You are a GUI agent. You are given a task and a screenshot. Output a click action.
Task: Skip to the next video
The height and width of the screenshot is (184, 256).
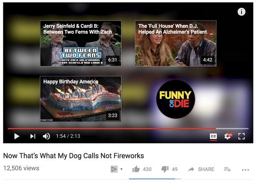[x=33, y=136]
